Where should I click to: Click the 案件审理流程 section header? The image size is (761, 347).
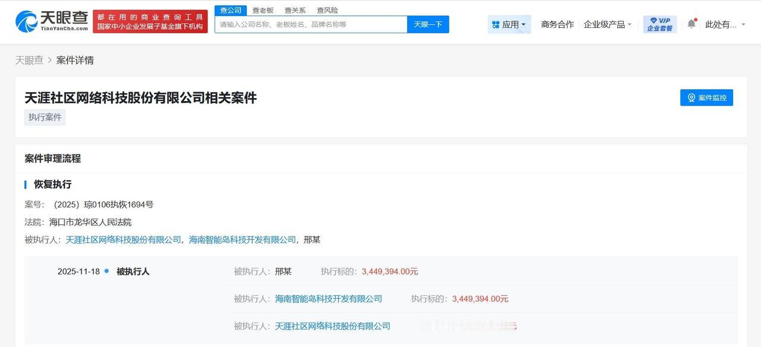[53, 159]
